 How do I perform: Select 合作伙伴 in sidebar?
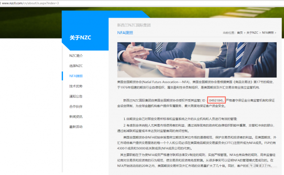point(76,106)
